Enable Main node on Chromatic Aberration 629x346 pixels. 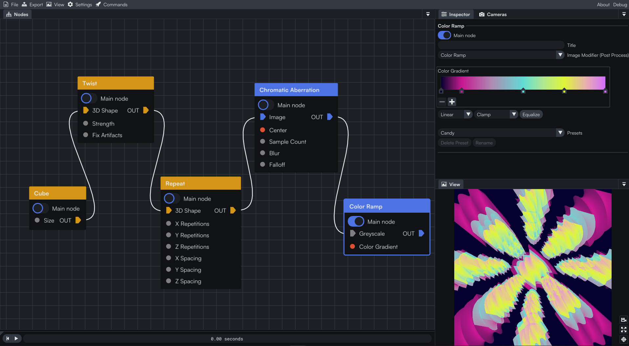pos(265,105)
